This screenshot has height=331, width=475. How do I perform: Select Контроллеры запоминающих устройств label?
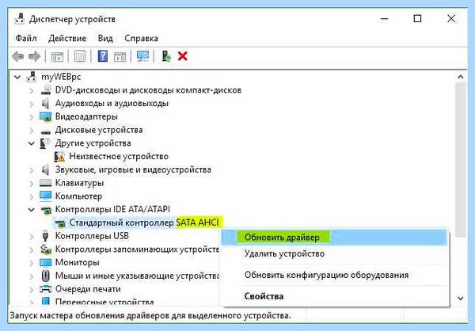point(137,249)
